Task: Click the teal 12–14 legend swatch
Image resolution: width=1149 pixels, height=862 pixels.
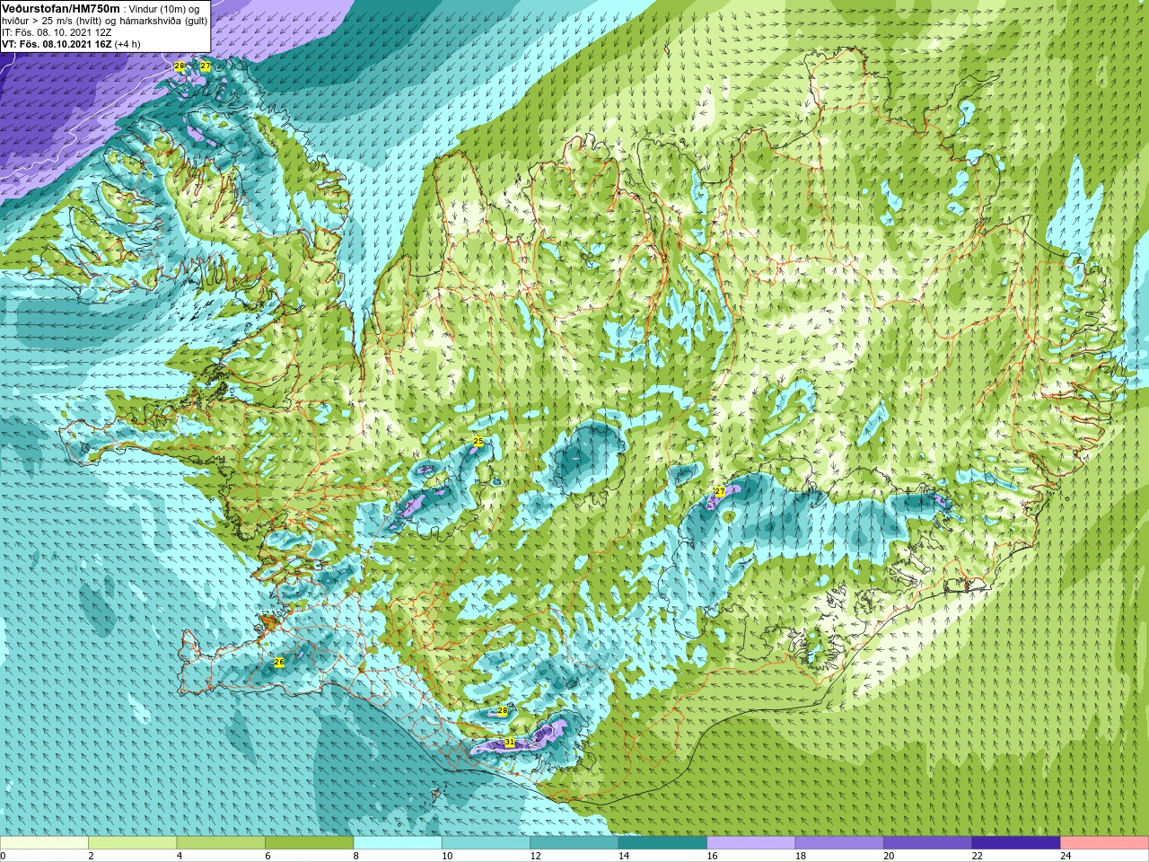Action: [x=574, y=843]
